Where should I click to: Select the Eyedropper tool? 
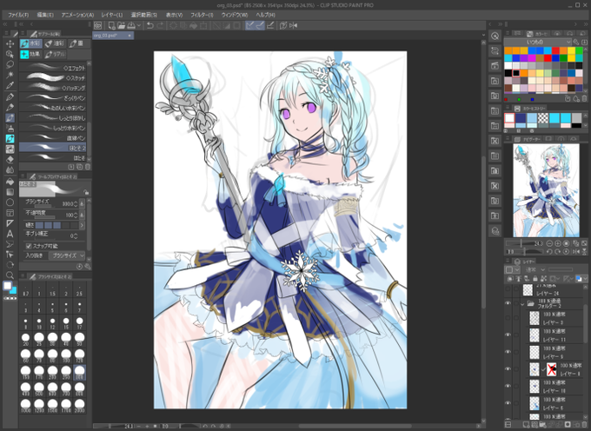pos(10,85)
